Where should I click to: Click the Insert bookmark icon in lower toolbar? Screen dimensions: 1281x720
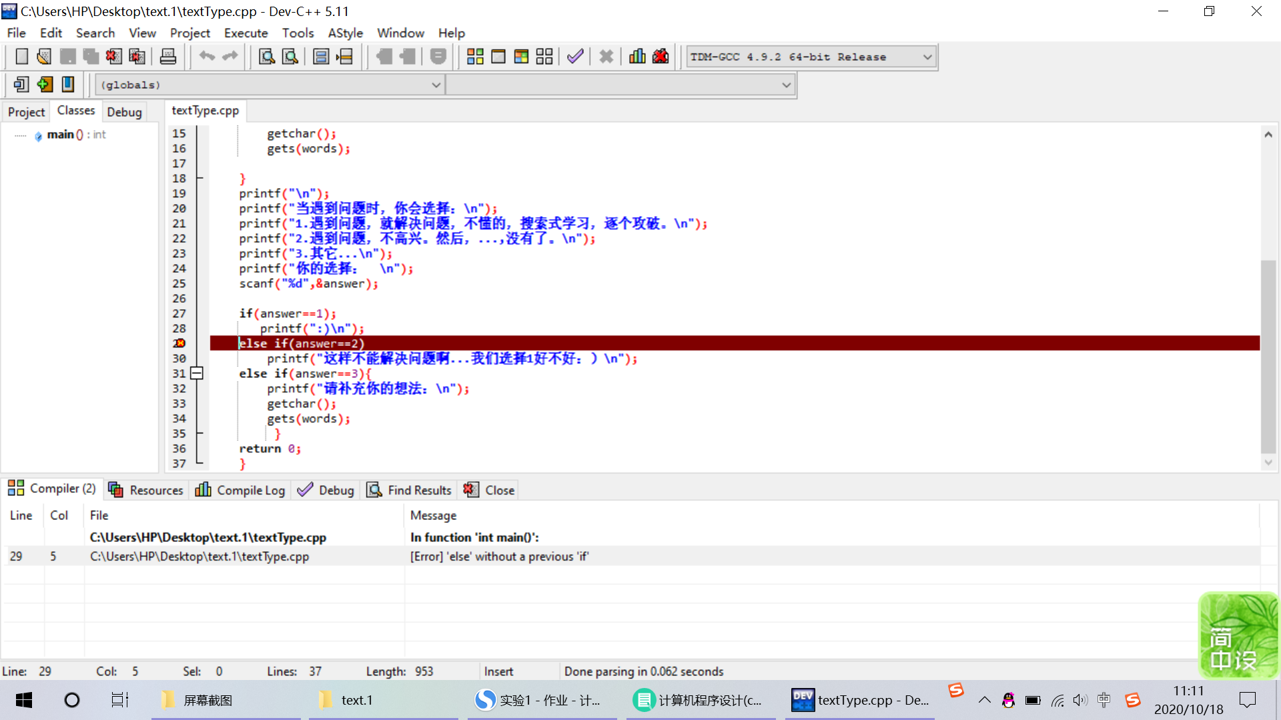(45, 85)
